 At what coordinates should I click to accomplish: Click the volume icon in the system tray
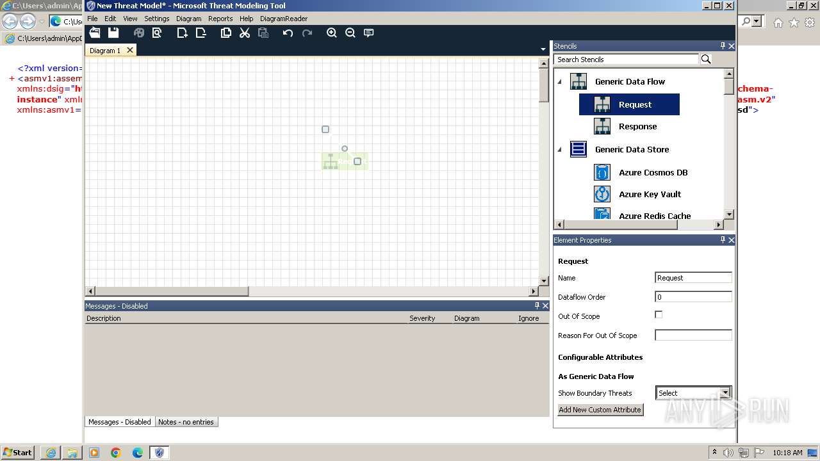click(x=728, y=453)
